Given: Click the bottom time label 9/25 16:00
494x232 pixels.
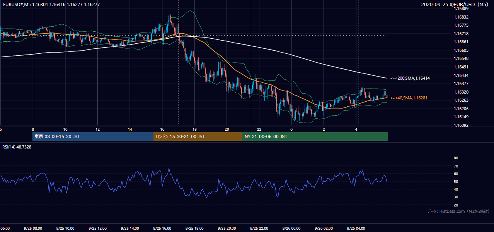Looking at the screenshot, I should (162, 229).
